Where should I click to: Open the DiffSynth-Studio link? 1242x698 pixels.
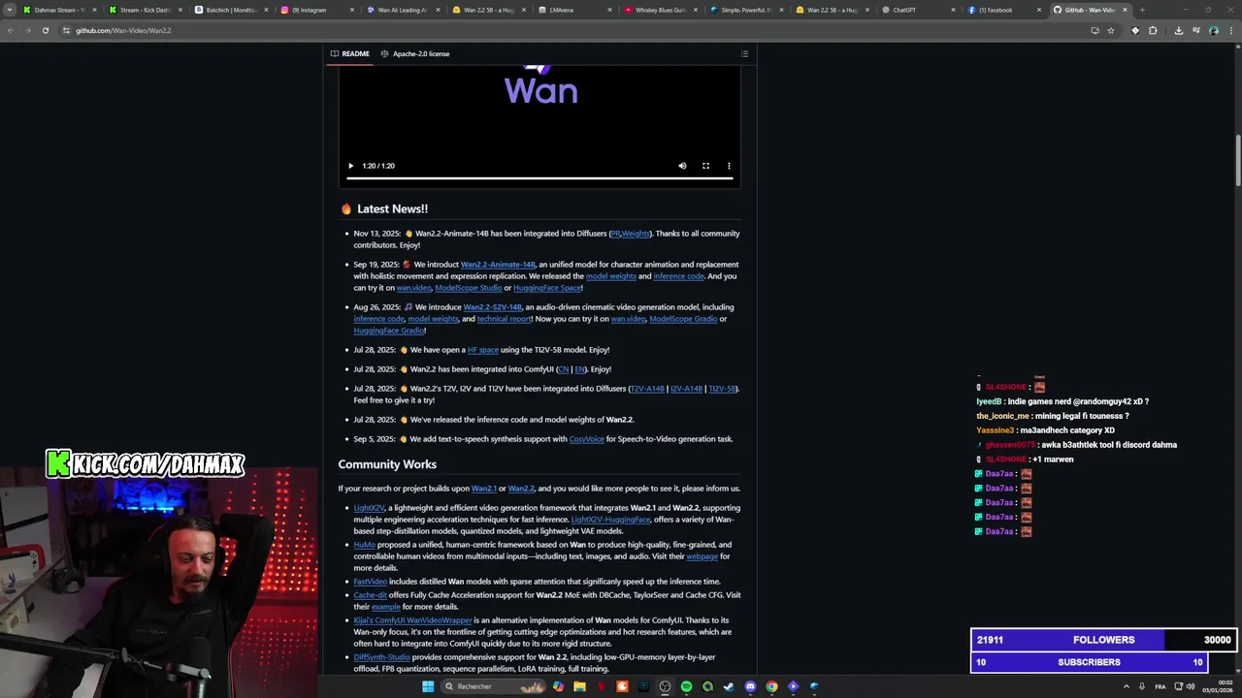click(381, 657)
